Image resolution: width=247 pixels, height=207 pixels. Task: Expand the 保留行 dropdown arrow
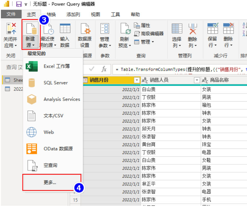click(215, 46)
